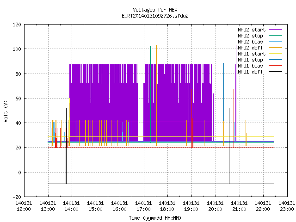Click the y-axis value 100
296x222 pixels.
coord(17,49)
